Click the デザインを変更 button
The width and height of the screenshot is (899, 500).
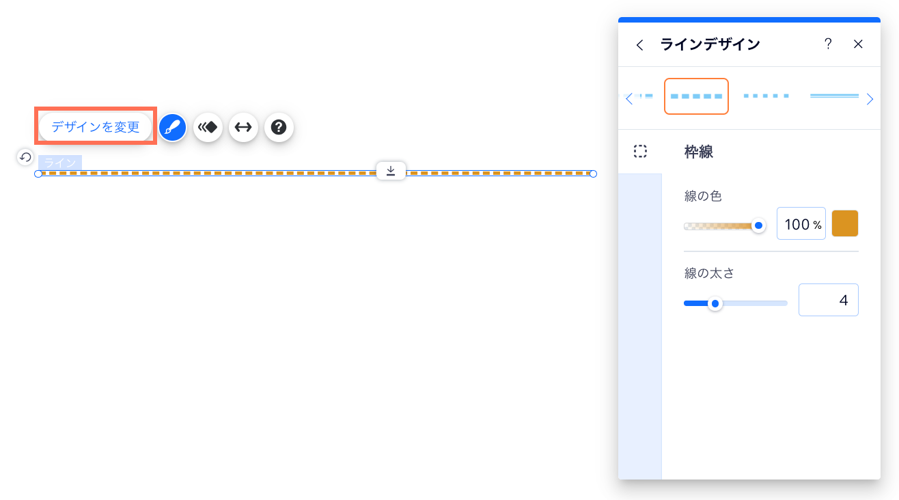[x=96, y=127]
